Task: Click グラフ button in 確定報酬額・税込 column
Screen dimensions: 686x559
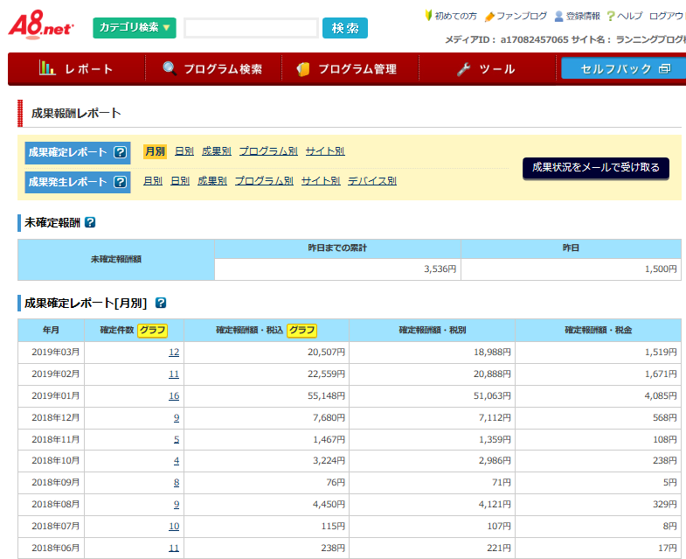Action: point(301,331)
